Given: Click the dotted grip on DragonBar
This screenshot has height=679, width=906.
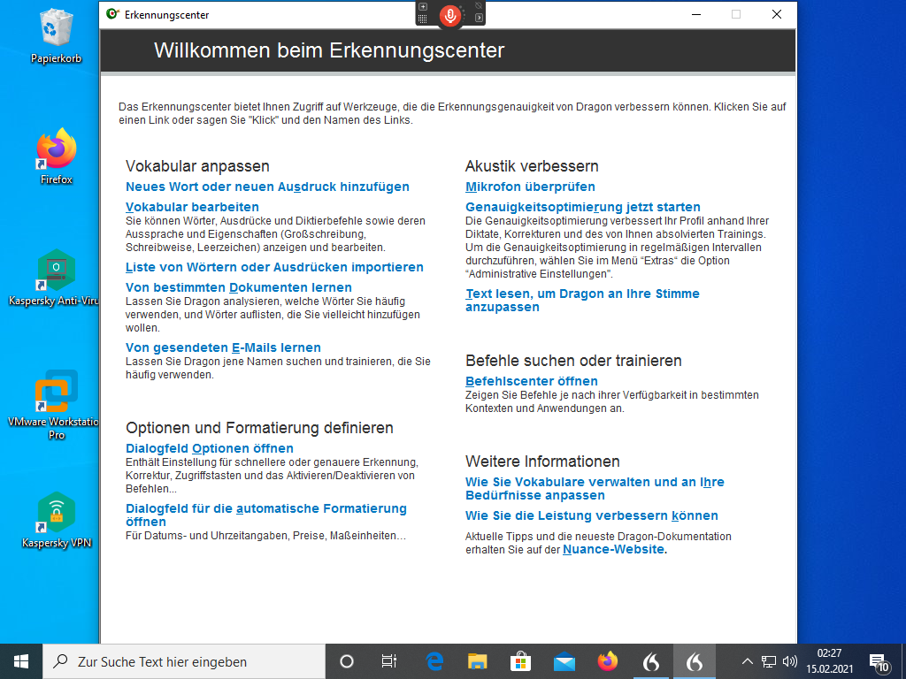Looking at the screenshot, I should click(x=423, y=19).
